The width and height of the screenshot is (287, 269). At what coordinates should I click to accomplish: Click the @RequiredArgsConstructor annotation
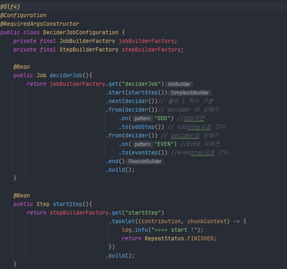(39, 24)
